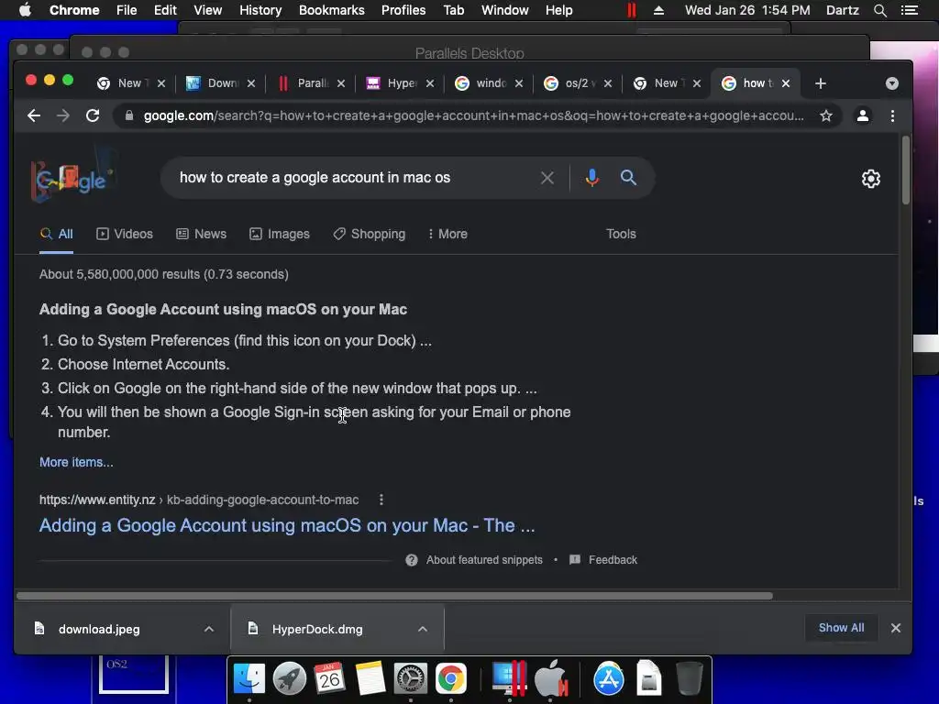
Task: Launch Launchpad from the Dock
Action: [x=289, y=679]
